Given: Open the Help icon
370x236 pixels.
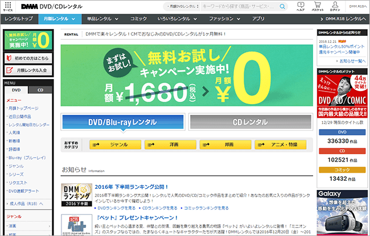Looking at the screenshot, I should (301, 7).
